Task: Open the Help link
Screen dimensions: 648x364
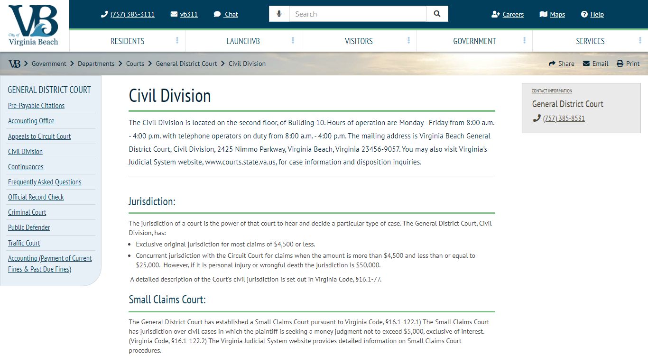Action: point(597,14)
